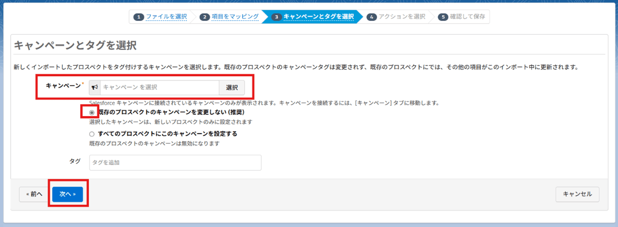Go to step 2 '項目をマッピング'
Viewport: 618px width, 227px height.
(x=229, y=17)
